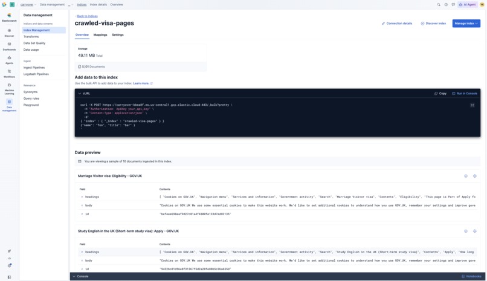This screenshot has width=487, height=281.
Task: Open Logstash Pipelines in the side menu
Action: (x=36, y=74)
